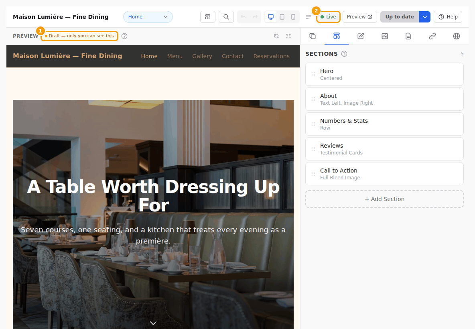Open the Pages tab with stacked-squares icon
The image size is (475, 329).
(x=313, y=36)
